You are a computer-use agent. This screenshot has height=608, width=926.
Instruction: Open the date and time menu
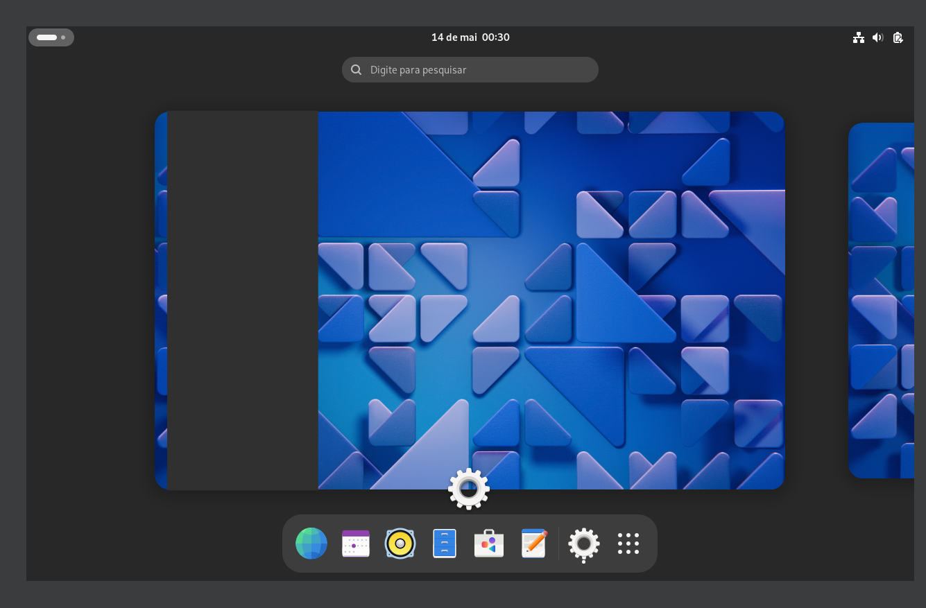470,37
